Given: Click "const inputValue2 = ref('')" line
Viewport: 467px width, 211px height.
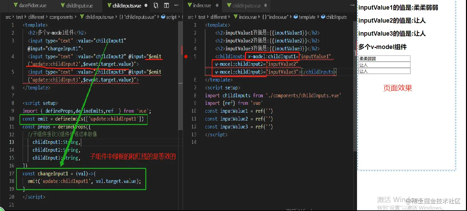Looking at the screenshot, I should [x=239, y=119].
